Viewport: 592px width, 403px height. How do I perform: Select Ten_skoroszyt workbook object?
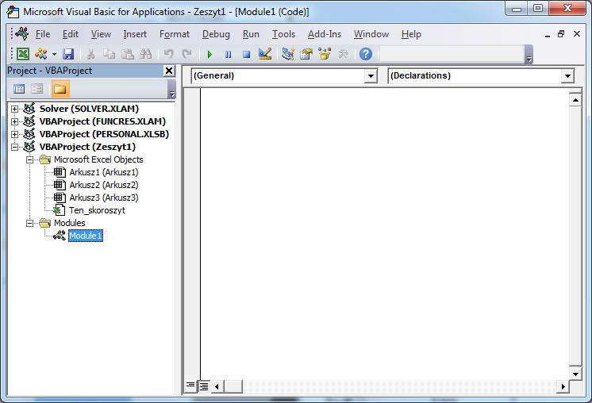[97, 210]
